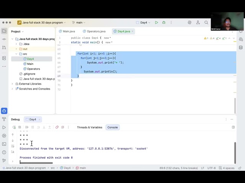Open project name dropdown
Viewport: 245px width, 183px height.
tap(42, 22)
